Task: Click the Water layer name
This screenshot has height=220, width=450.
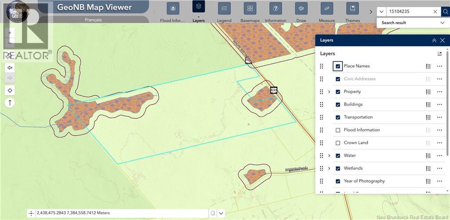Action: pyautogui.click(x=350, y=155)
